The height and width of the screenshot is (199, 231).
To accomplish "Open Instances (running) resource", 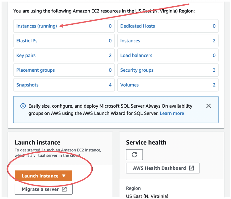I will [x=37, y=26].
